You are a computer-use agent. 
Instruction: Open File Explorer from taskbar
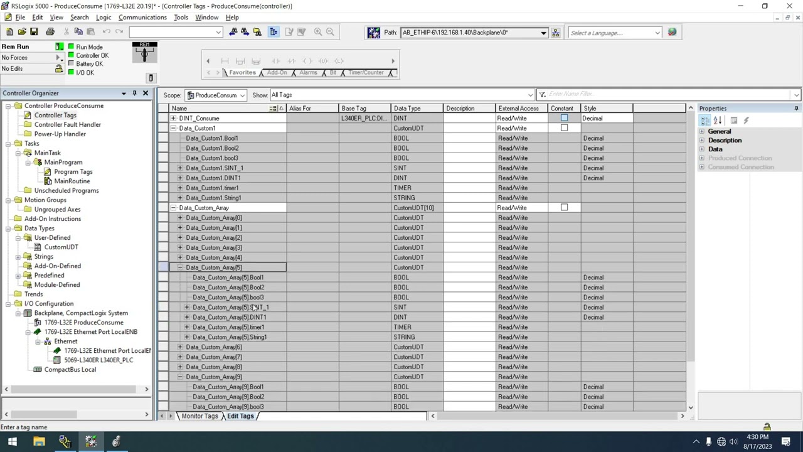[39, 441]
